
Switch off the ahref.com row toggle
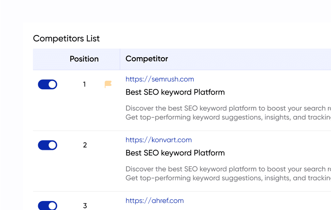pos(47,206)
